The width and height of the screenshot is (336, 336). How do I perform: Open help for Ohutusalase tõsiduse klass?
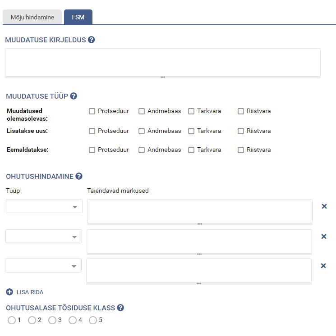[120, 308]
